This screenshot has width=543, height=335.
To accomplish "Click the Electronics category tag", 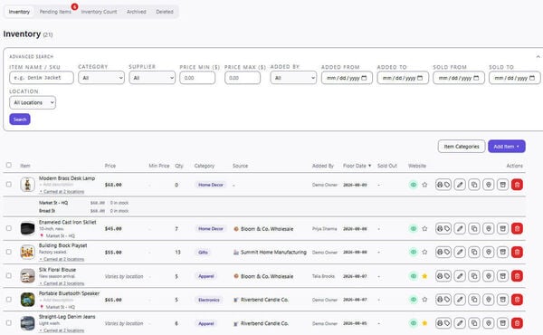I will click(209, 300).
